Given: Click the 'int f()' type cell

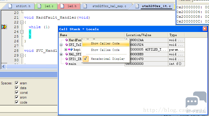Looking at the screenshot, I should [176, 64].
